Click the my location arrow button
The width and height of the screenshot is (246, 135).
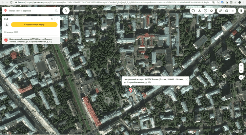[241, 77]
